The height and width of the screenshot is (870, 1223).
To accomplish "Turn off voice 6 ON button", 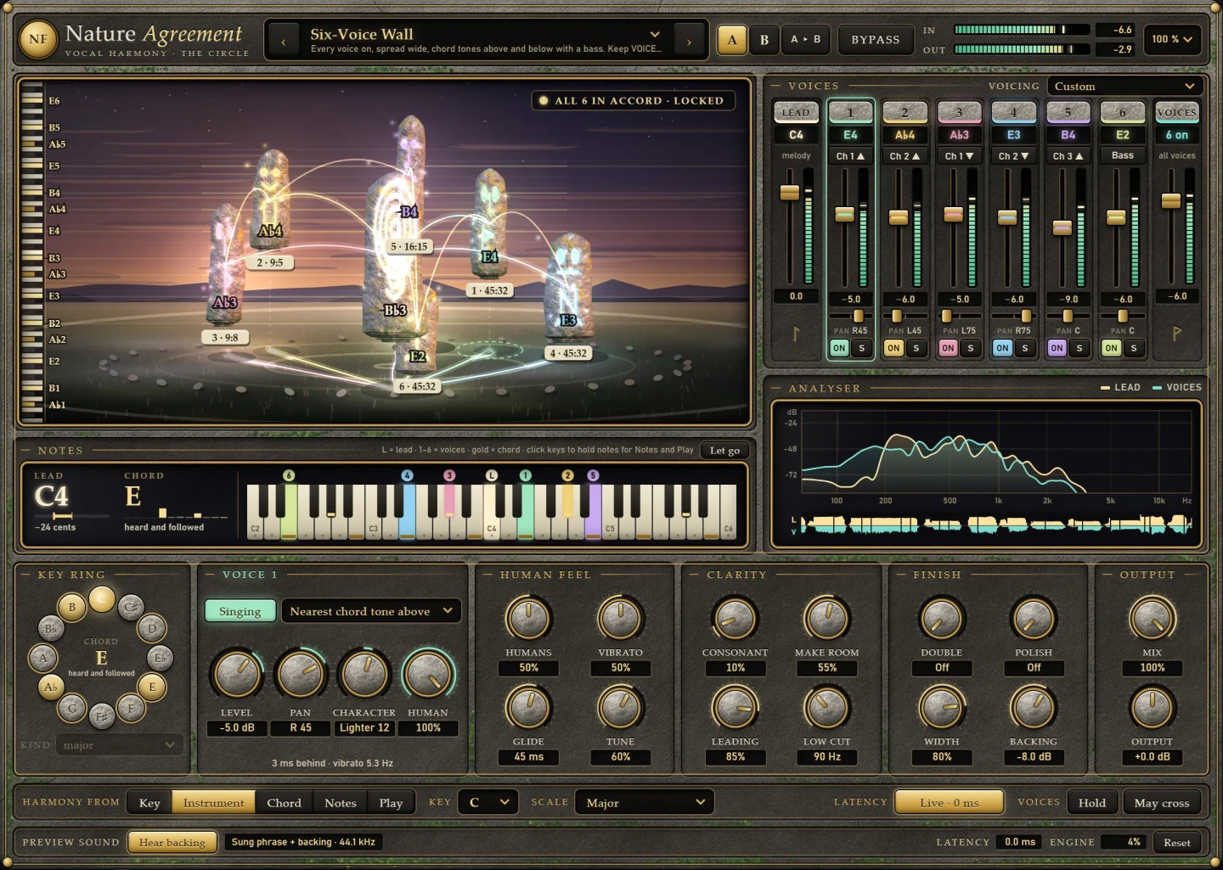I will (1111, 348).
